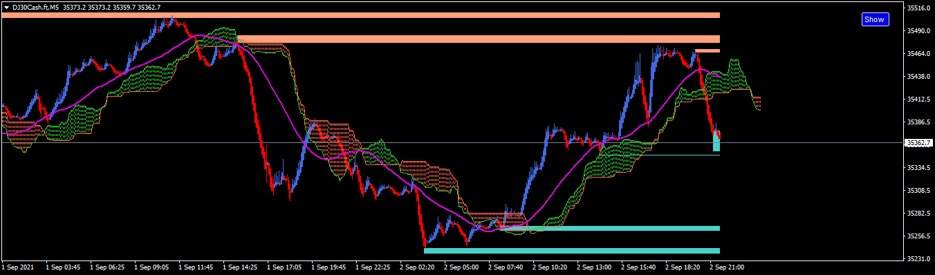Select the lowest turquoise support zone bar
The width and height of the screenshot is (935, 275).
(572, 251)
